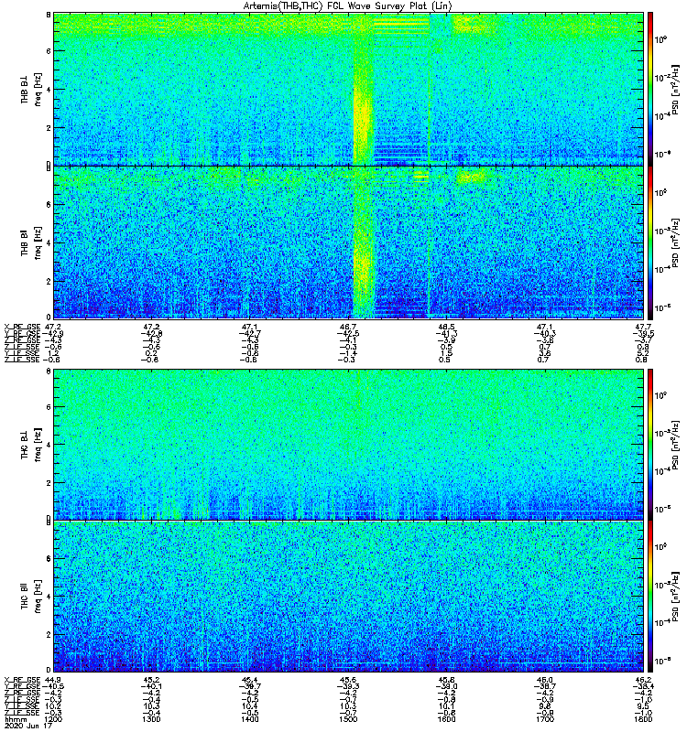Click the color bar beside the THC B⊥ panel
Screen dimensions: 687x732
pos(650,444)
